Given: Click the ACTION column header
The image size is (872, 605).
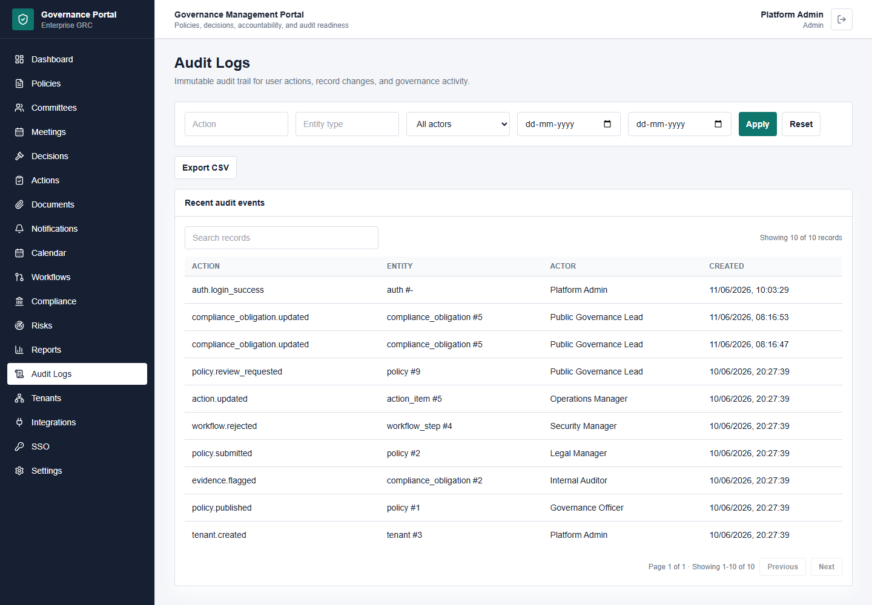Looking at the screenshot, I should (206, 266).
